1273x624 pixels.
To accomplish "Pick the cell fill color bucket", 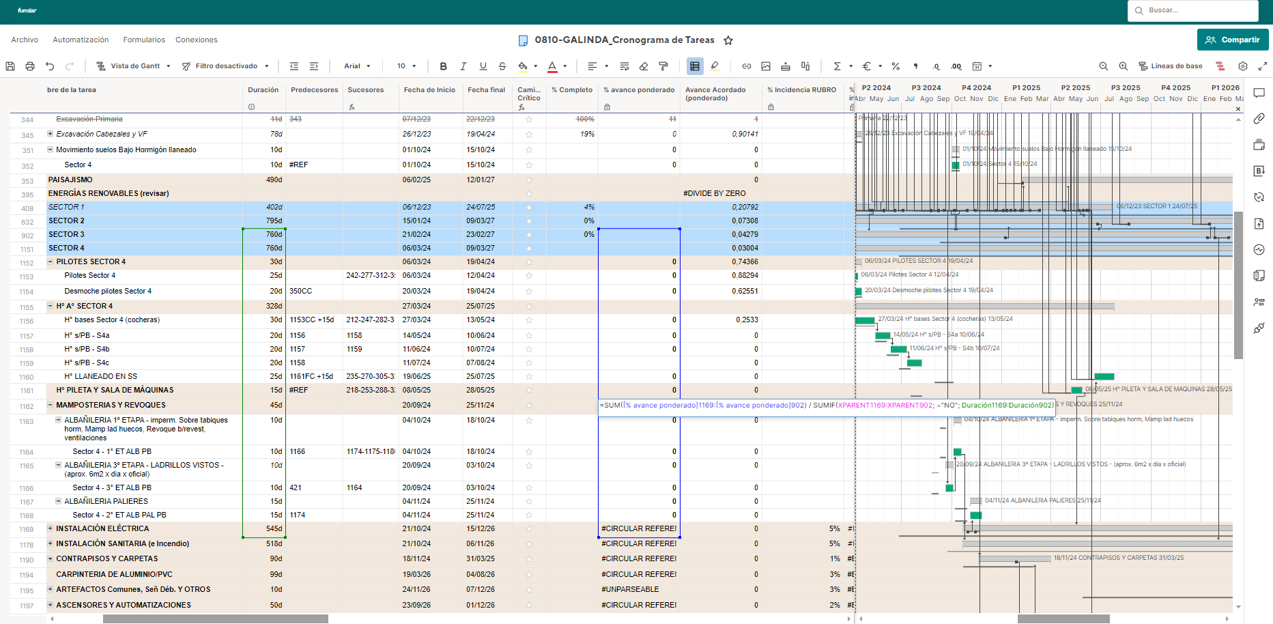I will (522, 66).
